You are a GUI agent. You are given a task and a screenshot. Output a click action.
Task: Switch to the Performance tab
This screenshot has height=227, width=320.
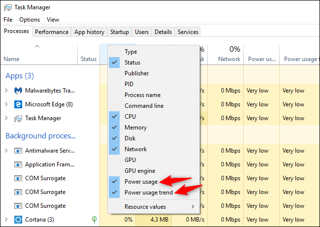click(x=52, y=32)
